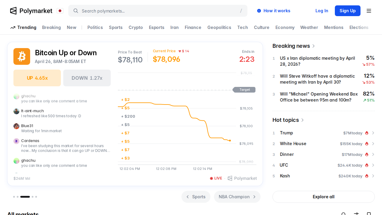Expand Breaking news with its chevron
Viewport: 382px width, 215px height.
click(313, 46)
